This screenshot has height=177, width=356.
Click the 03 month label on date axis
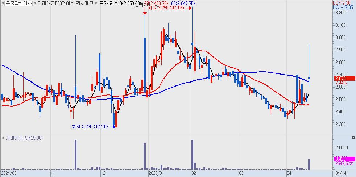241,174
